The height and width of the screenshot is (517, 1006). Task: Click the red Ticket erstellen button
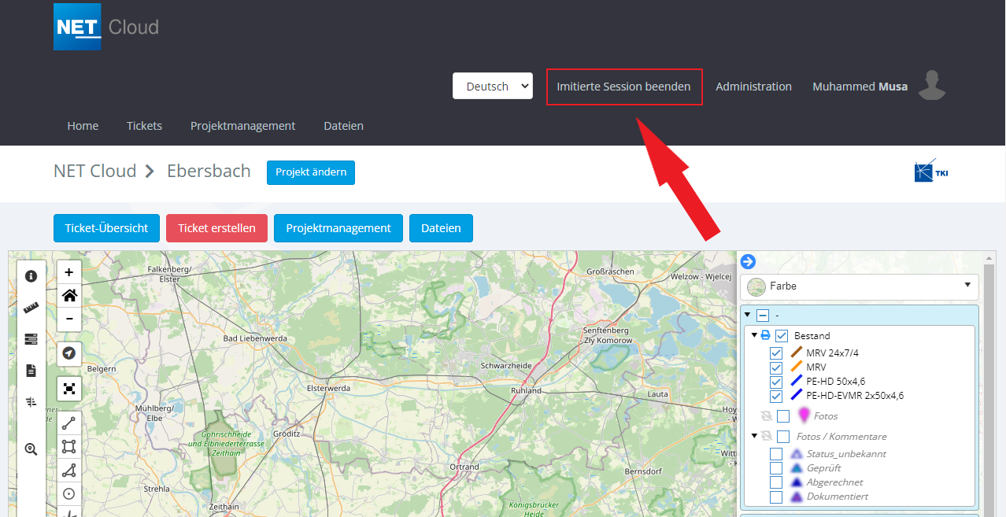pos(216,228)
